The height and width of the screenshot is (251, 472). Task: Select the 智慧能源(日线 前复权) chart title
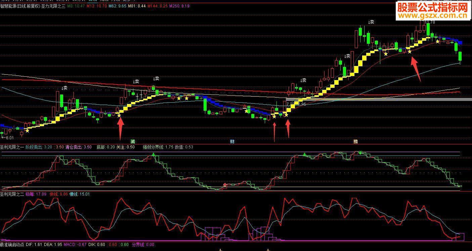click(x=20, y=6)
